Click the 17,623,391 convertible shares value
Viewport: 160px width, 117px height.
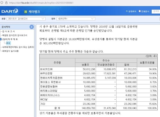(110, 73)
